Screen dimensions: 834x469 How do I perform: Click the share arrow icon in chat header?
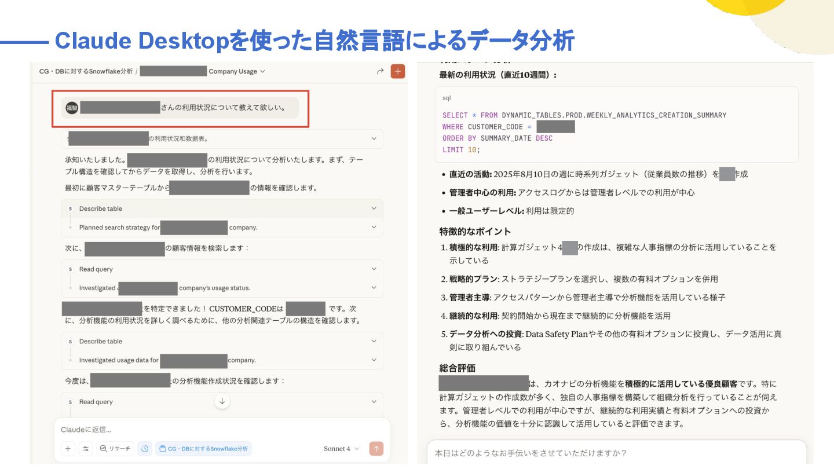pyautogui.click(x=380, y=71)
